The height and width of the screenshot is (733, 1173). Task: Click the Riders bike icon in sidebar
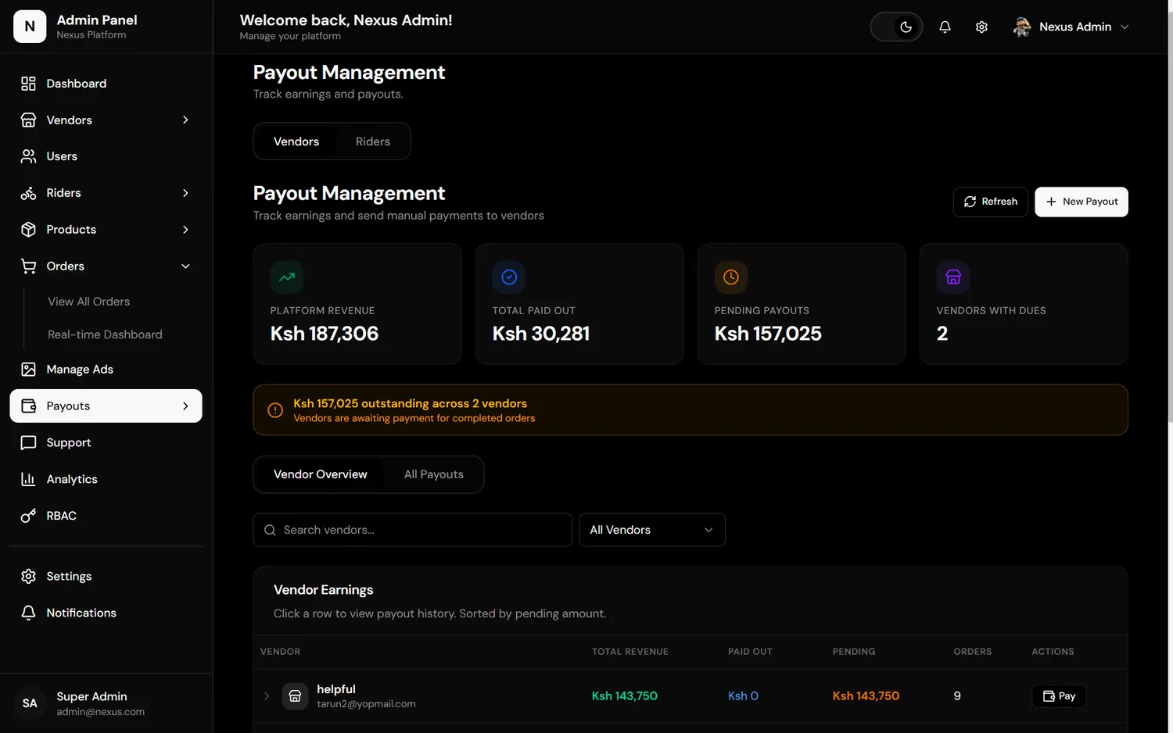28,193
